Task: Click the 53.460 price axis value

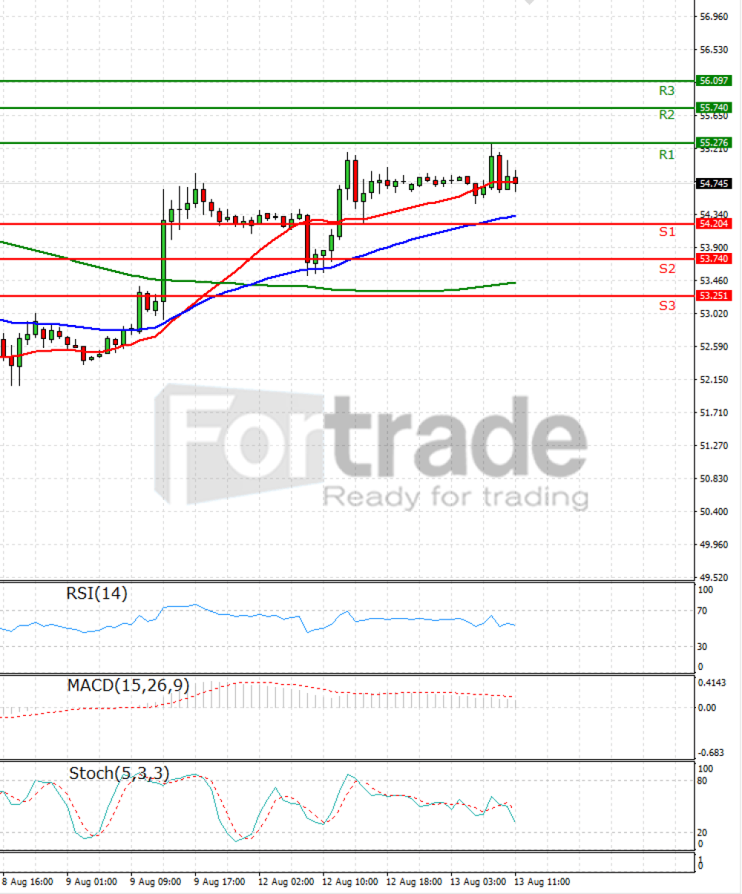Action: click(x=715, y=280)
